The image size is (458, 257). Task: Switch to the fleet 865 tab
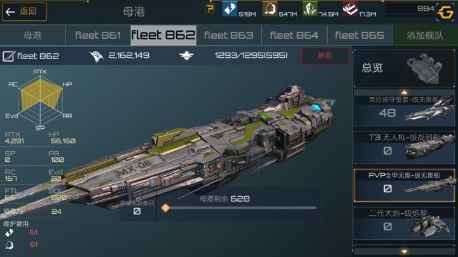pyautogui.click(x=359, y=36)
